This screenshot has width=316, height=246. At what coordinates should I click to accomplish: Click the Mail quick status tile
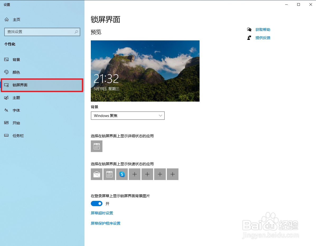tap(97, 174)
